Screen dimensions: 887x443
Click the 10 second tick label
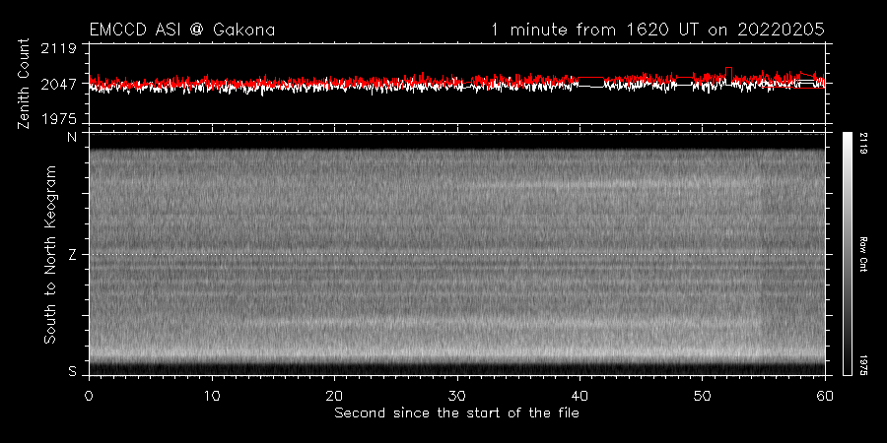pyautogui.click(x=212, y=395)
